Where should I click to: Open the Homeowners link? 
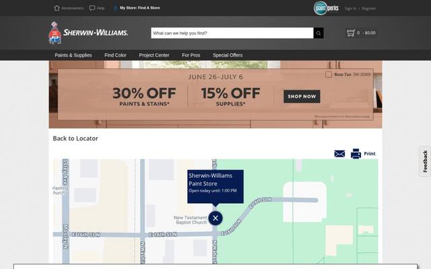point(72,8)
